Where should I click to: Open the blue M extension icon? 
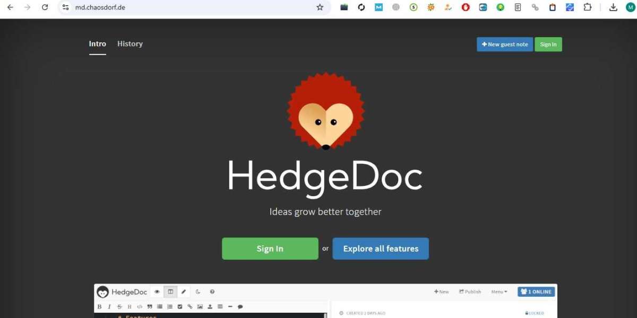click(x=378, y=7)
